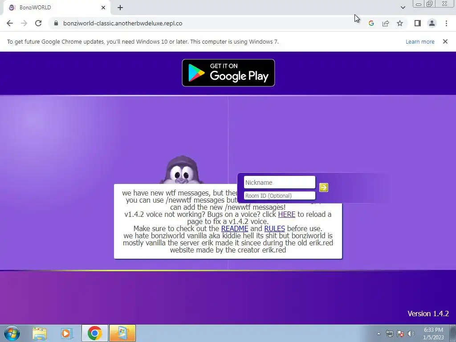Open the volume speaker icon
Viewport: 456px width, 342px height.
pos(411,334)
